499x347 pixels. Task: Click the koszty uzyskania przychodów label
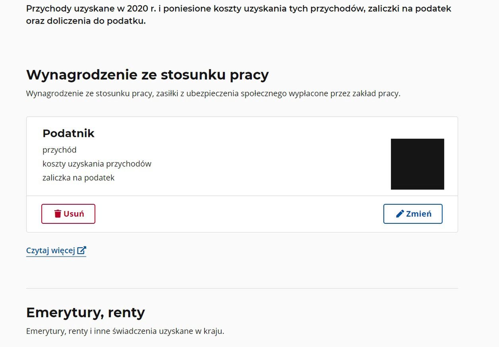97,163
